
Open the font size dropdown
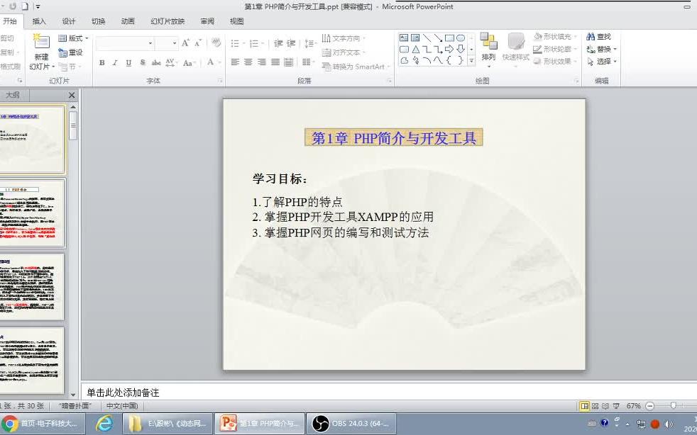click(x=172, y=43)
